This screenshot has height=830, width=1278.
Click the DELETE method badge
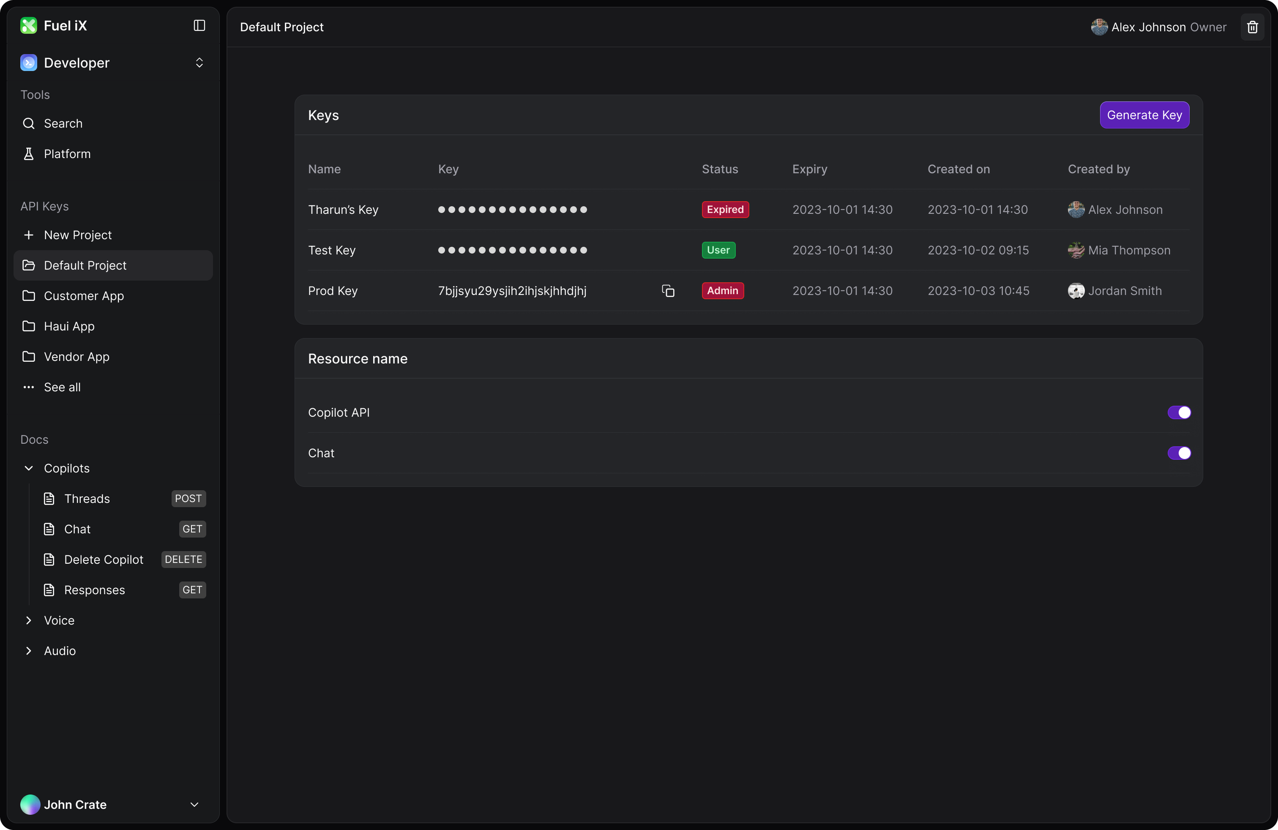pyautogui.click(x=184, y=560)
